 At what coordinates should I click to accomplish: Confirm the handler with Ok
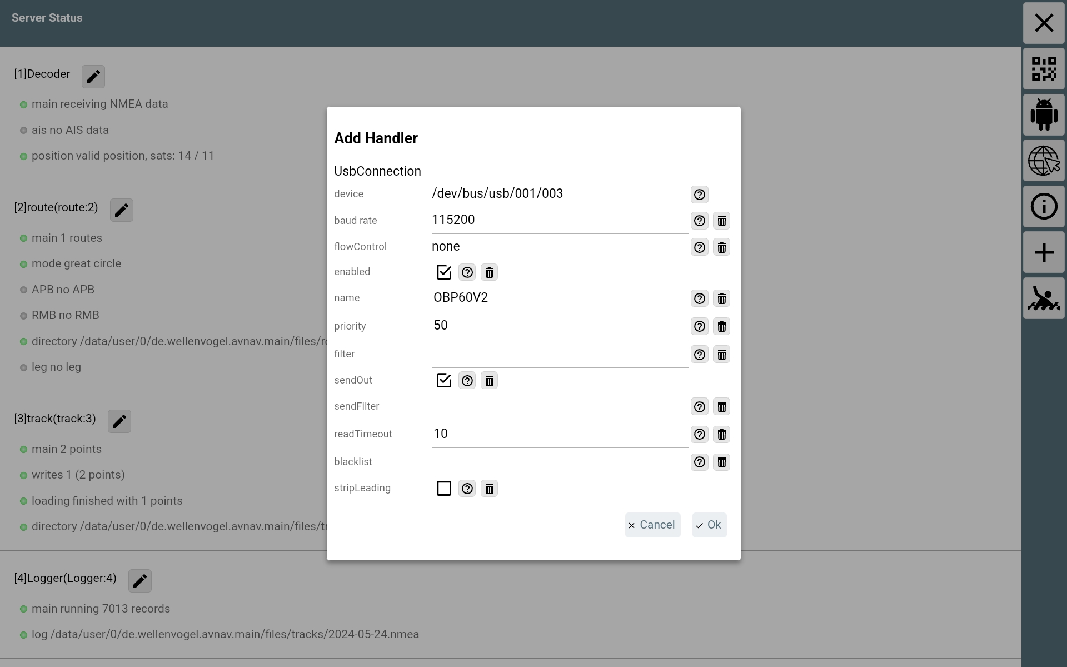pyautogui.click(x=709, y=525)
